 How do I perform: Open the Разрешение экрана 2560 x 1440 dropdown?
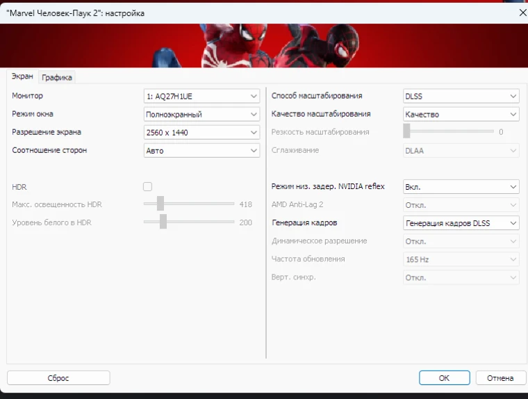[201, 132]
